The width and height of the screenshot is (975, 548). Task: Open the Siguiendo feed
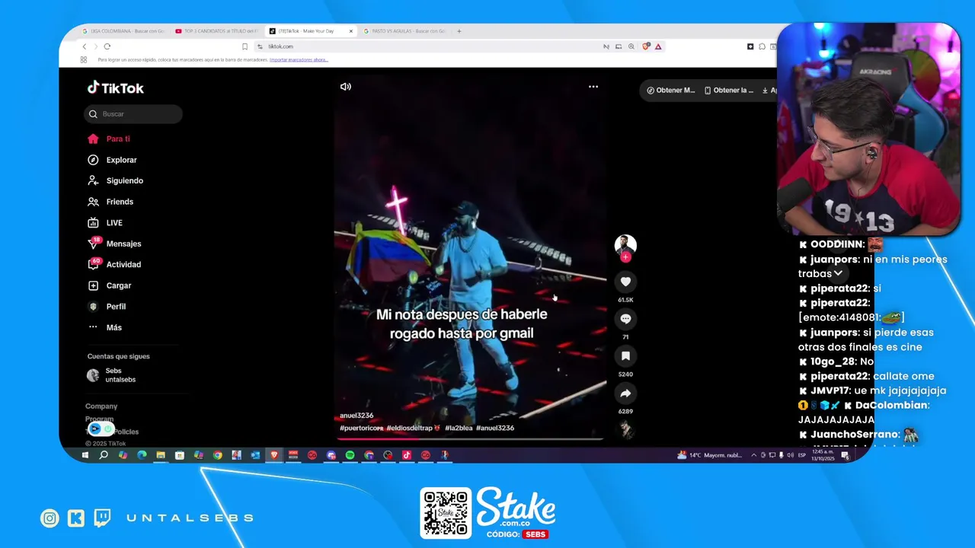point(115,180)
